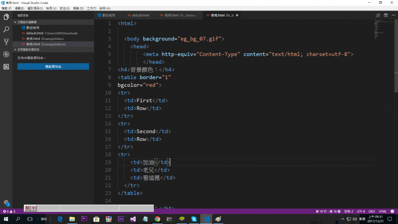Open the View (V) menu
Screen dimensions: 398x224
(x=51, y=8)
